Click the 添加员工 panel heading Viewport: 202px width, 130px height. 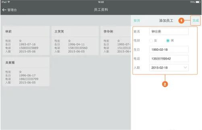coord(166,21)
